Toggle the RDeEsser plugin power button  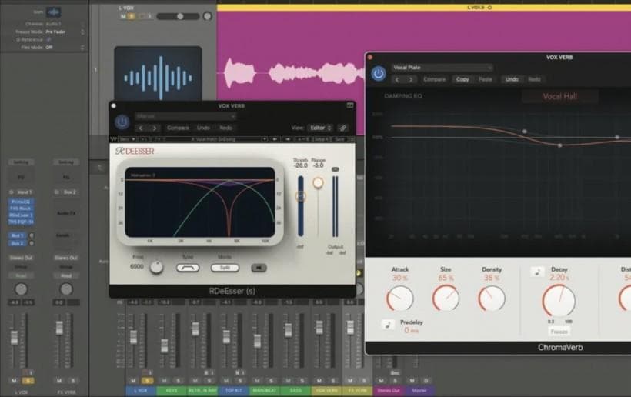point(122,122)
